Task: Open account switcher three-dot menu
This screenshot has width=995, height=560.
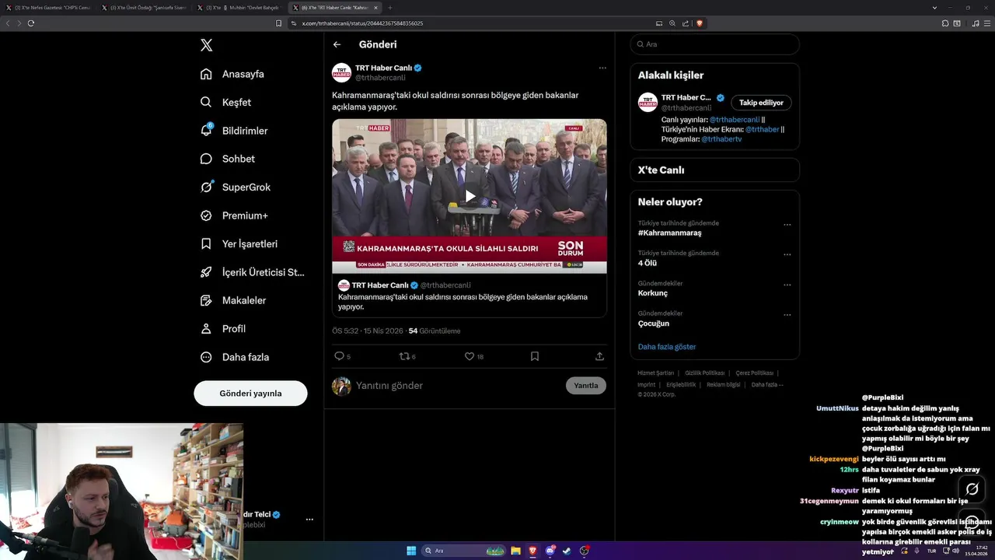Action: [x=309, y=519]
